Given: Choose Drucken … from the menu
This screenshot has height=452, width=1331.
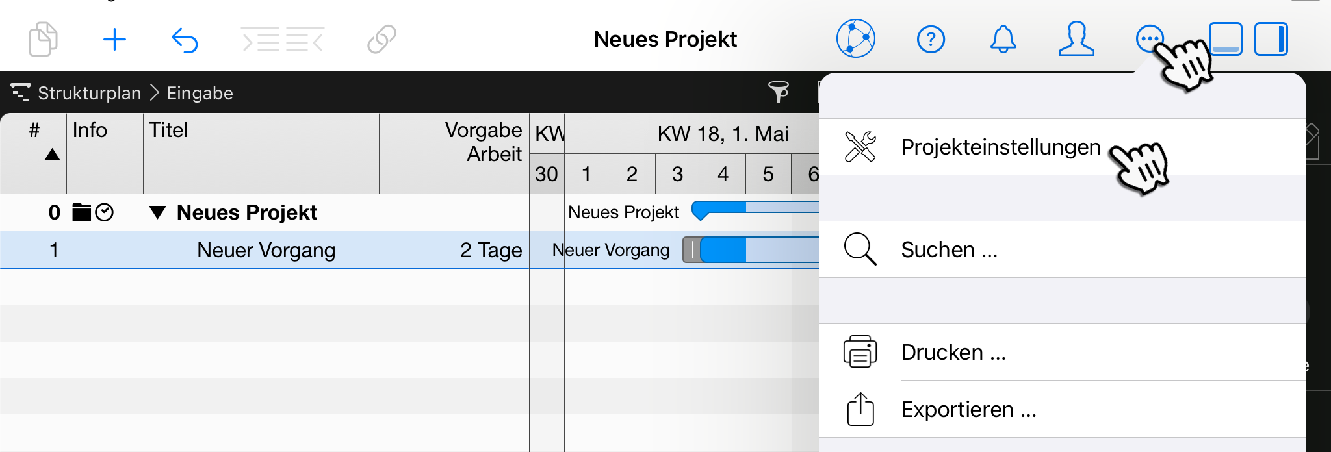Looking at the screenshot, I should pos(1062,352).
